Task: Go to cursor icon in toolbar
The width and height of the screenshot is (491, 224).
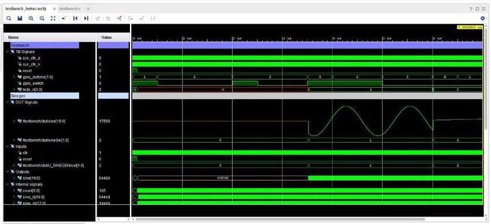Action: pos(64,18)
